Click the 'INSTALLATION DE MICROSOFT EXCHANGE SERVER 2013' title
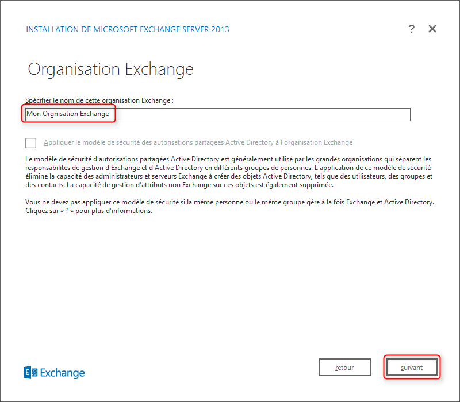This screenshot has height=402, width=460. pyautogui.click(x=128, y=29)
